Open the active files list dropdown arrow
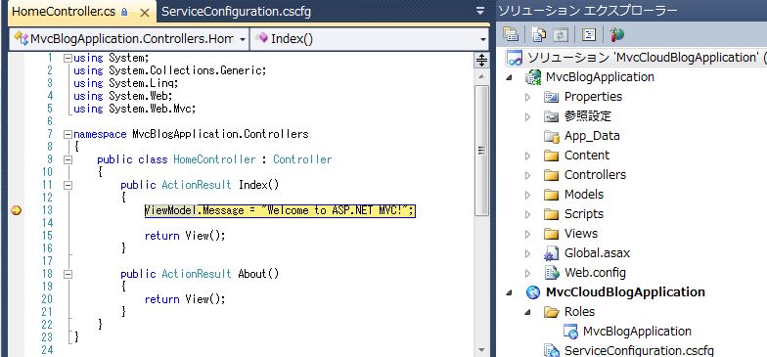The image size is (767, 357). click(x=480, y=11)
